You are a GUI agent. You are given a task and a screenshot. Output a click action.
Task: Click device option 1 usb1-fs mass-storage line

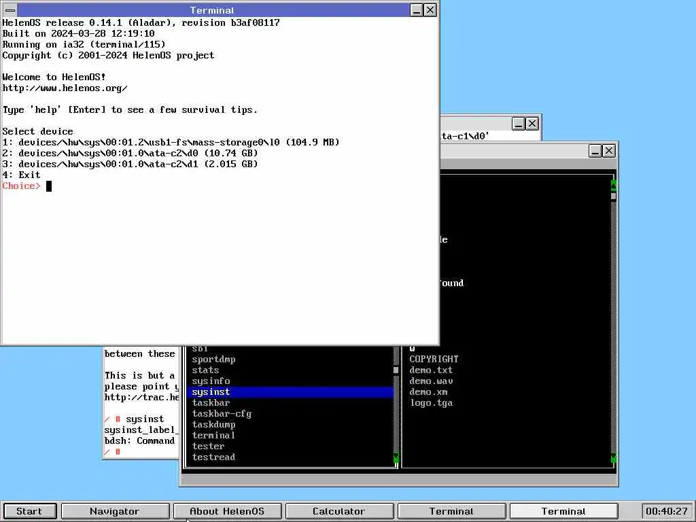pyautogui.click(x=171, y=142)
